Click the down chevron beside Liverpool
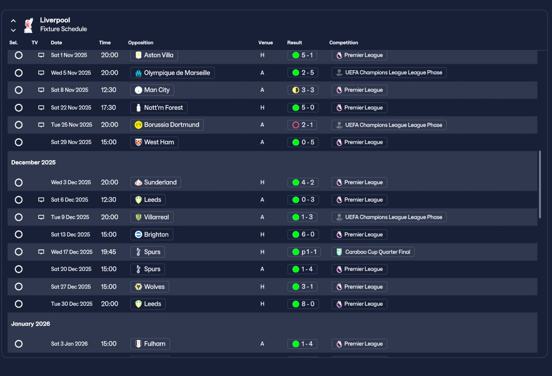 click(13, 30)
